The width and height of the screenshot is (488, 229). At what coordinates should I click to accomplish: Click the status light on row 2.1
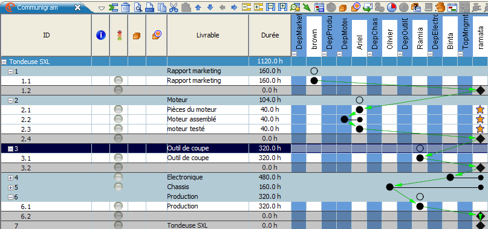(119, 109)
